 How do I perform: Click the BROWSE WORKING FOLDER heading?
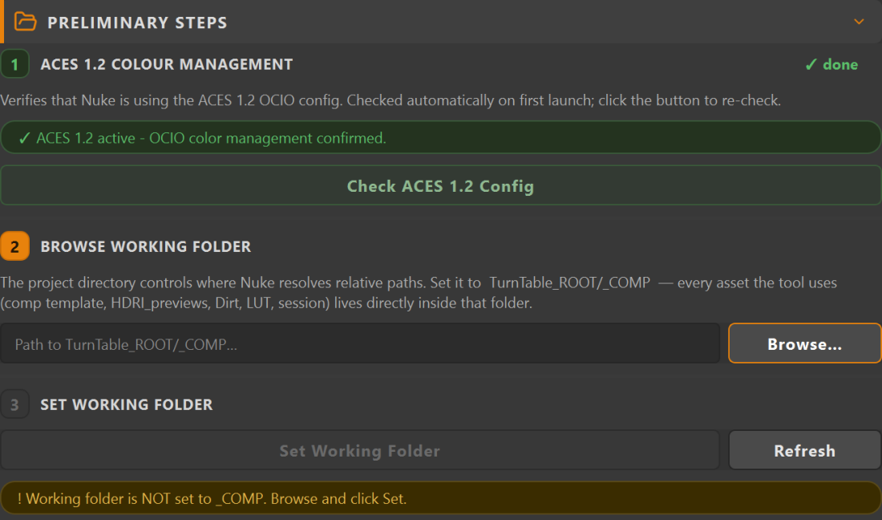[x=146, y=246]
